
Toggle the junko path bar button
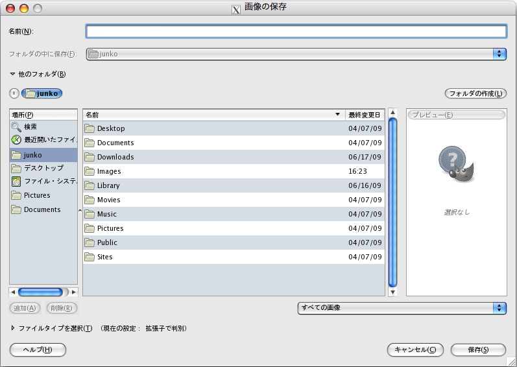tap(42, 93)
